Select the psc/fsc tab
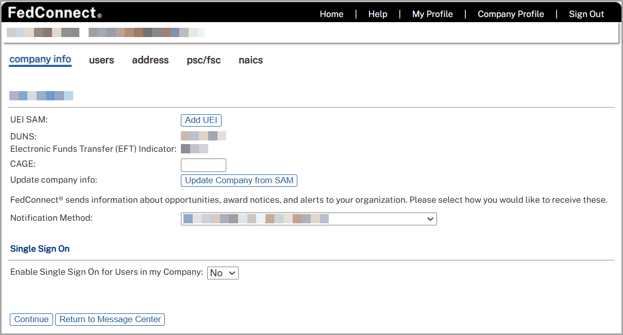The height and width of the screenshot is (335, 623). [204, 60]
